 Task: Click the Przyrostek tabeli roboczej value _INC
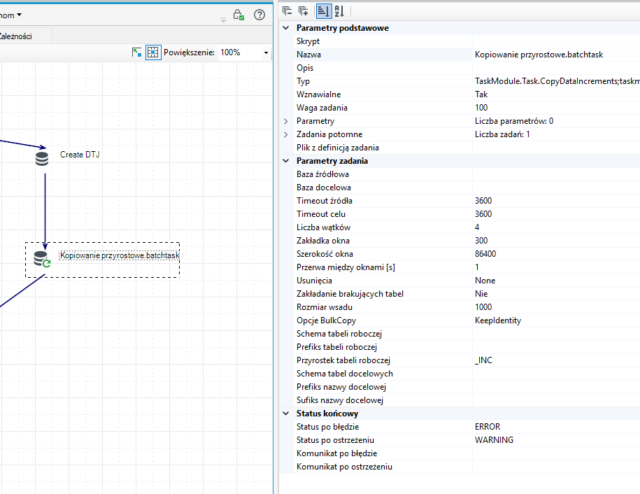tap(484, 360)
